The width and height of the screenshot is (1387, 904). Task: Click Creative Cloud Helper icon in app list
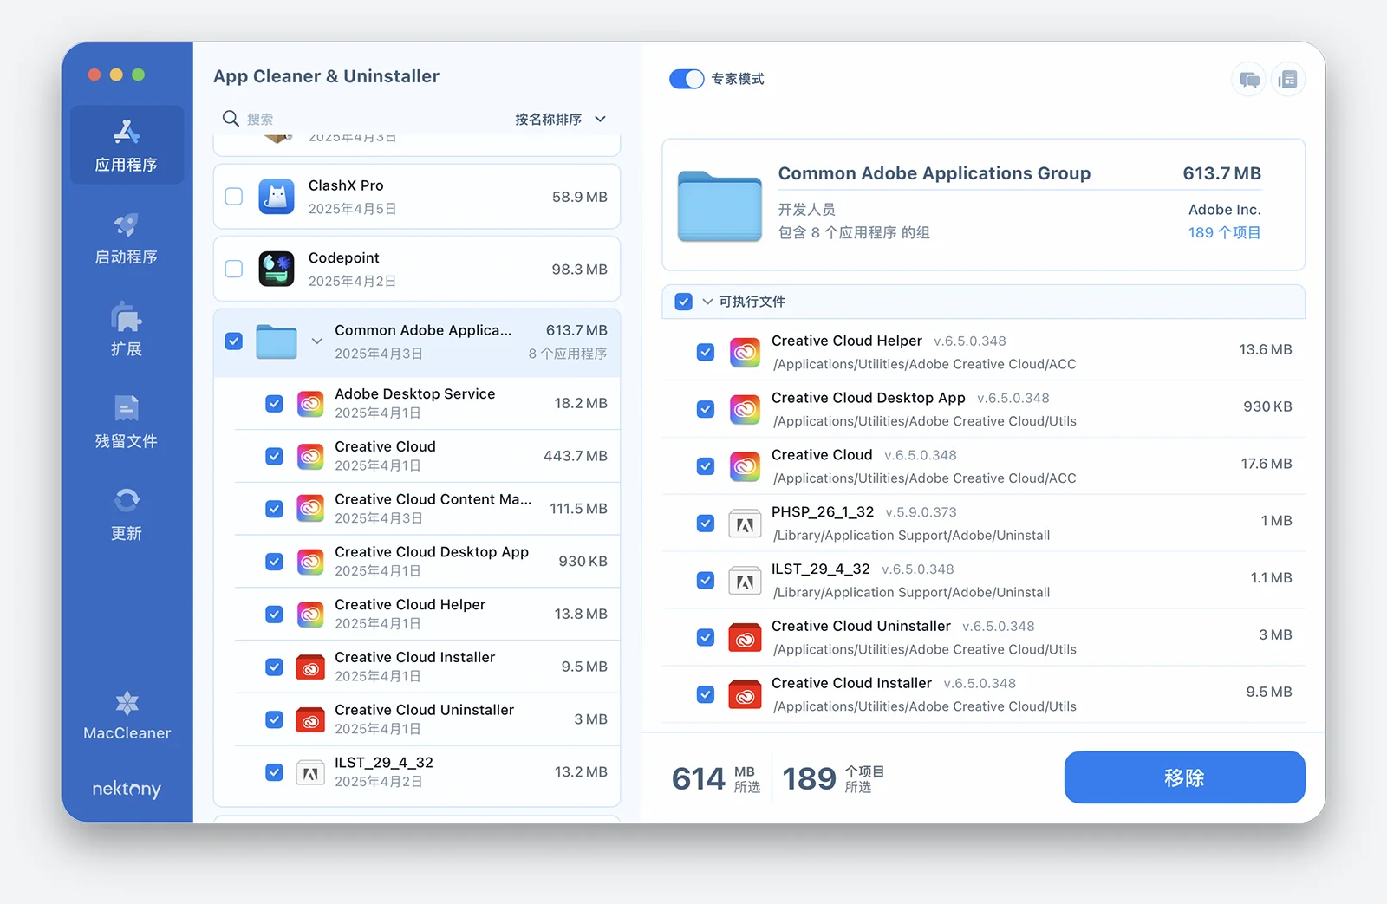pyautogui.click(x=310, y=615)
